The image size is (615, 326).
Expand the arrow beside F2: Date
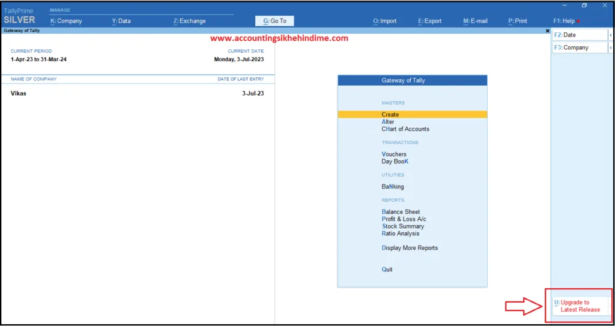pyautogui.click(x=611, y=35)
